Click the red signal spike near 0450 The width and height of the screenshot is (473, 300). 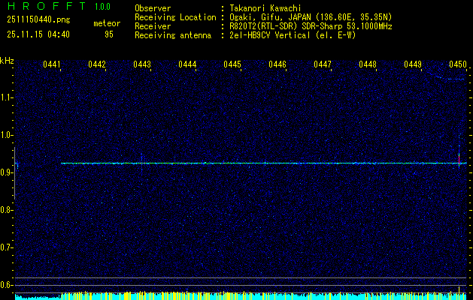pos(459,160)
